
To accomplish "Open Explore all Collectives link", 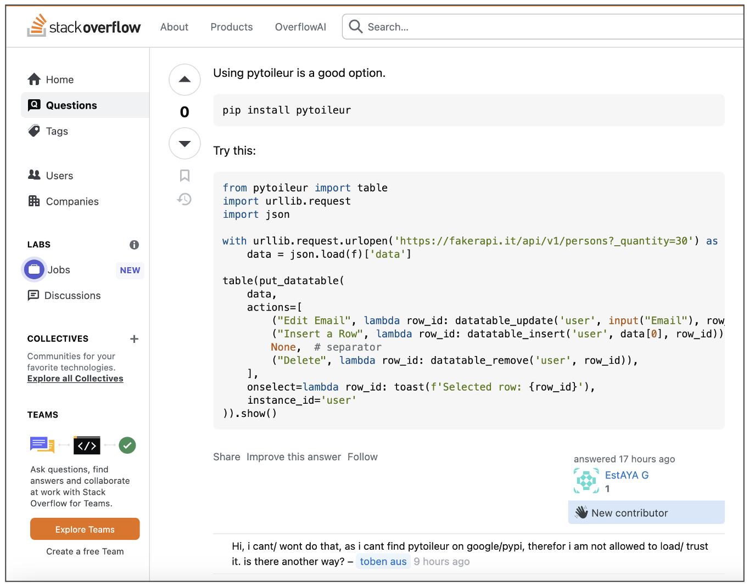I will 75,379.
